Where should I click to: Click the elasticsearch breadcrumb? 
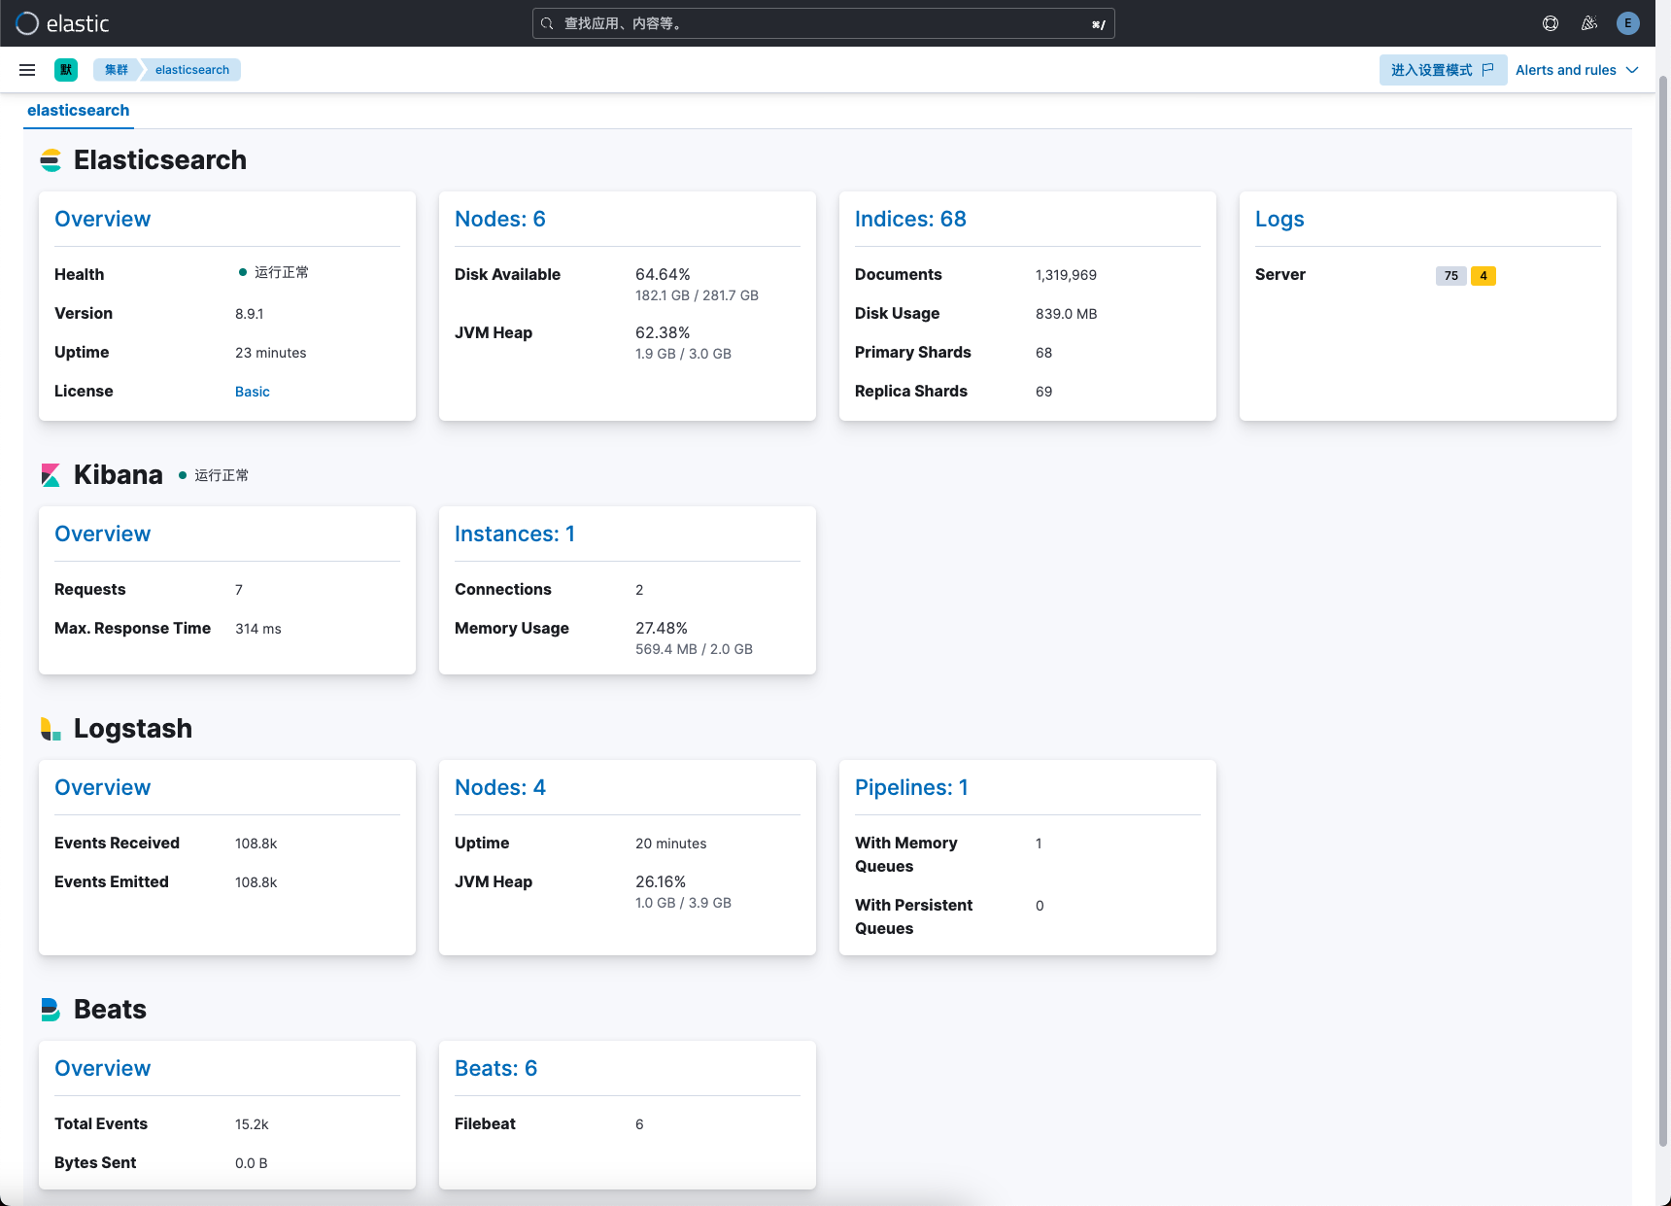[x=192, y=70]
